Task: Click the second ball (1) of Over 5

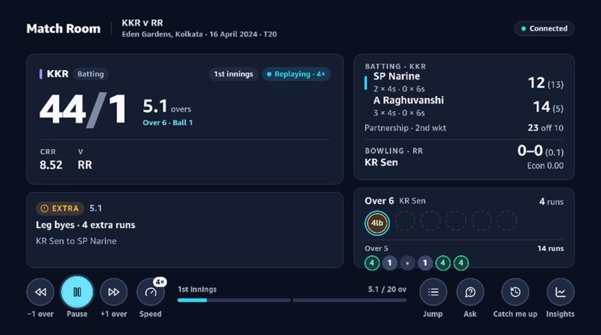Action: click(x=390, y=263)
